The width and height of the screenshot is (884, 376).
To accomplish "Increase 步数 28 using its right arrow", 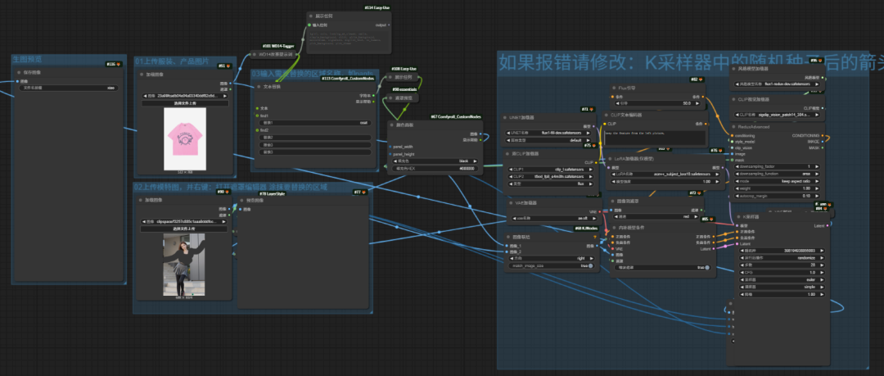I will (x=823, y=265).
